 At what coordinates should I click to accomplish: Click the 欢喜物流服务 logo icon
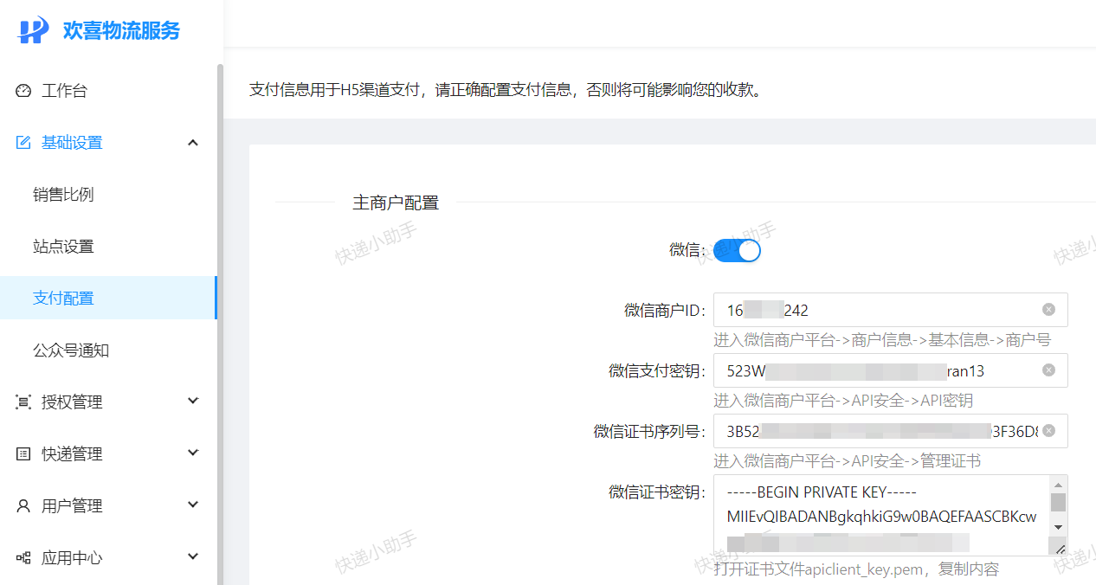pos(33,30)
